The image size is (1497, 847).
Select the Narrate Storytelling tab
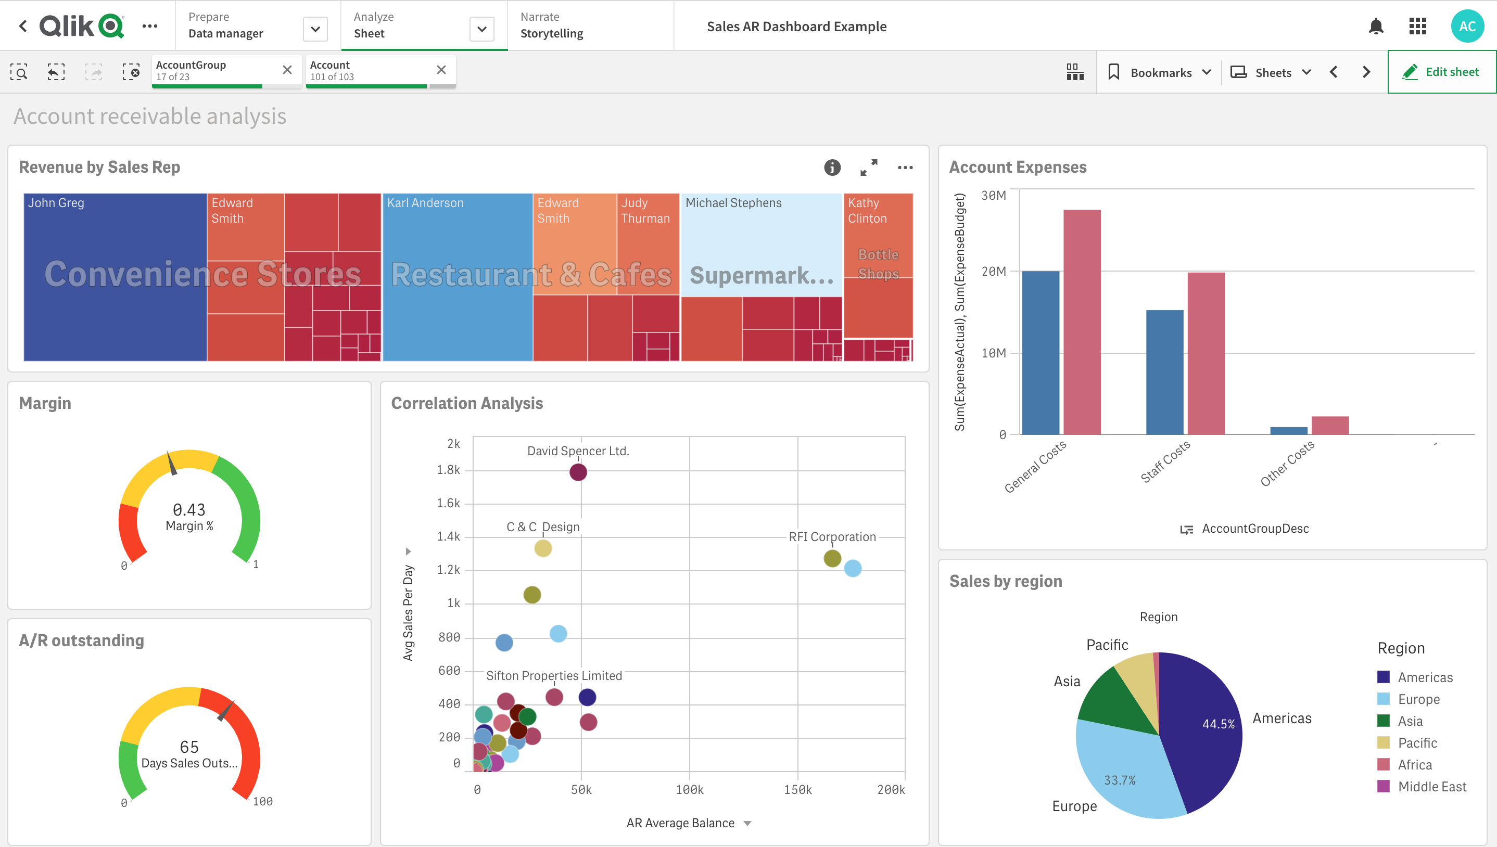[x=551, y=25]
